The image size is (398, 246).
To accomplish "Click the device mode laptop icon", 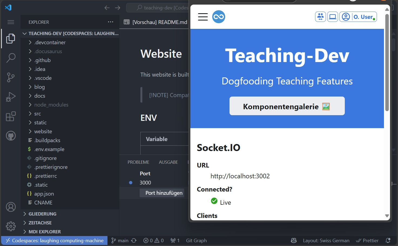I will point(332,17).
